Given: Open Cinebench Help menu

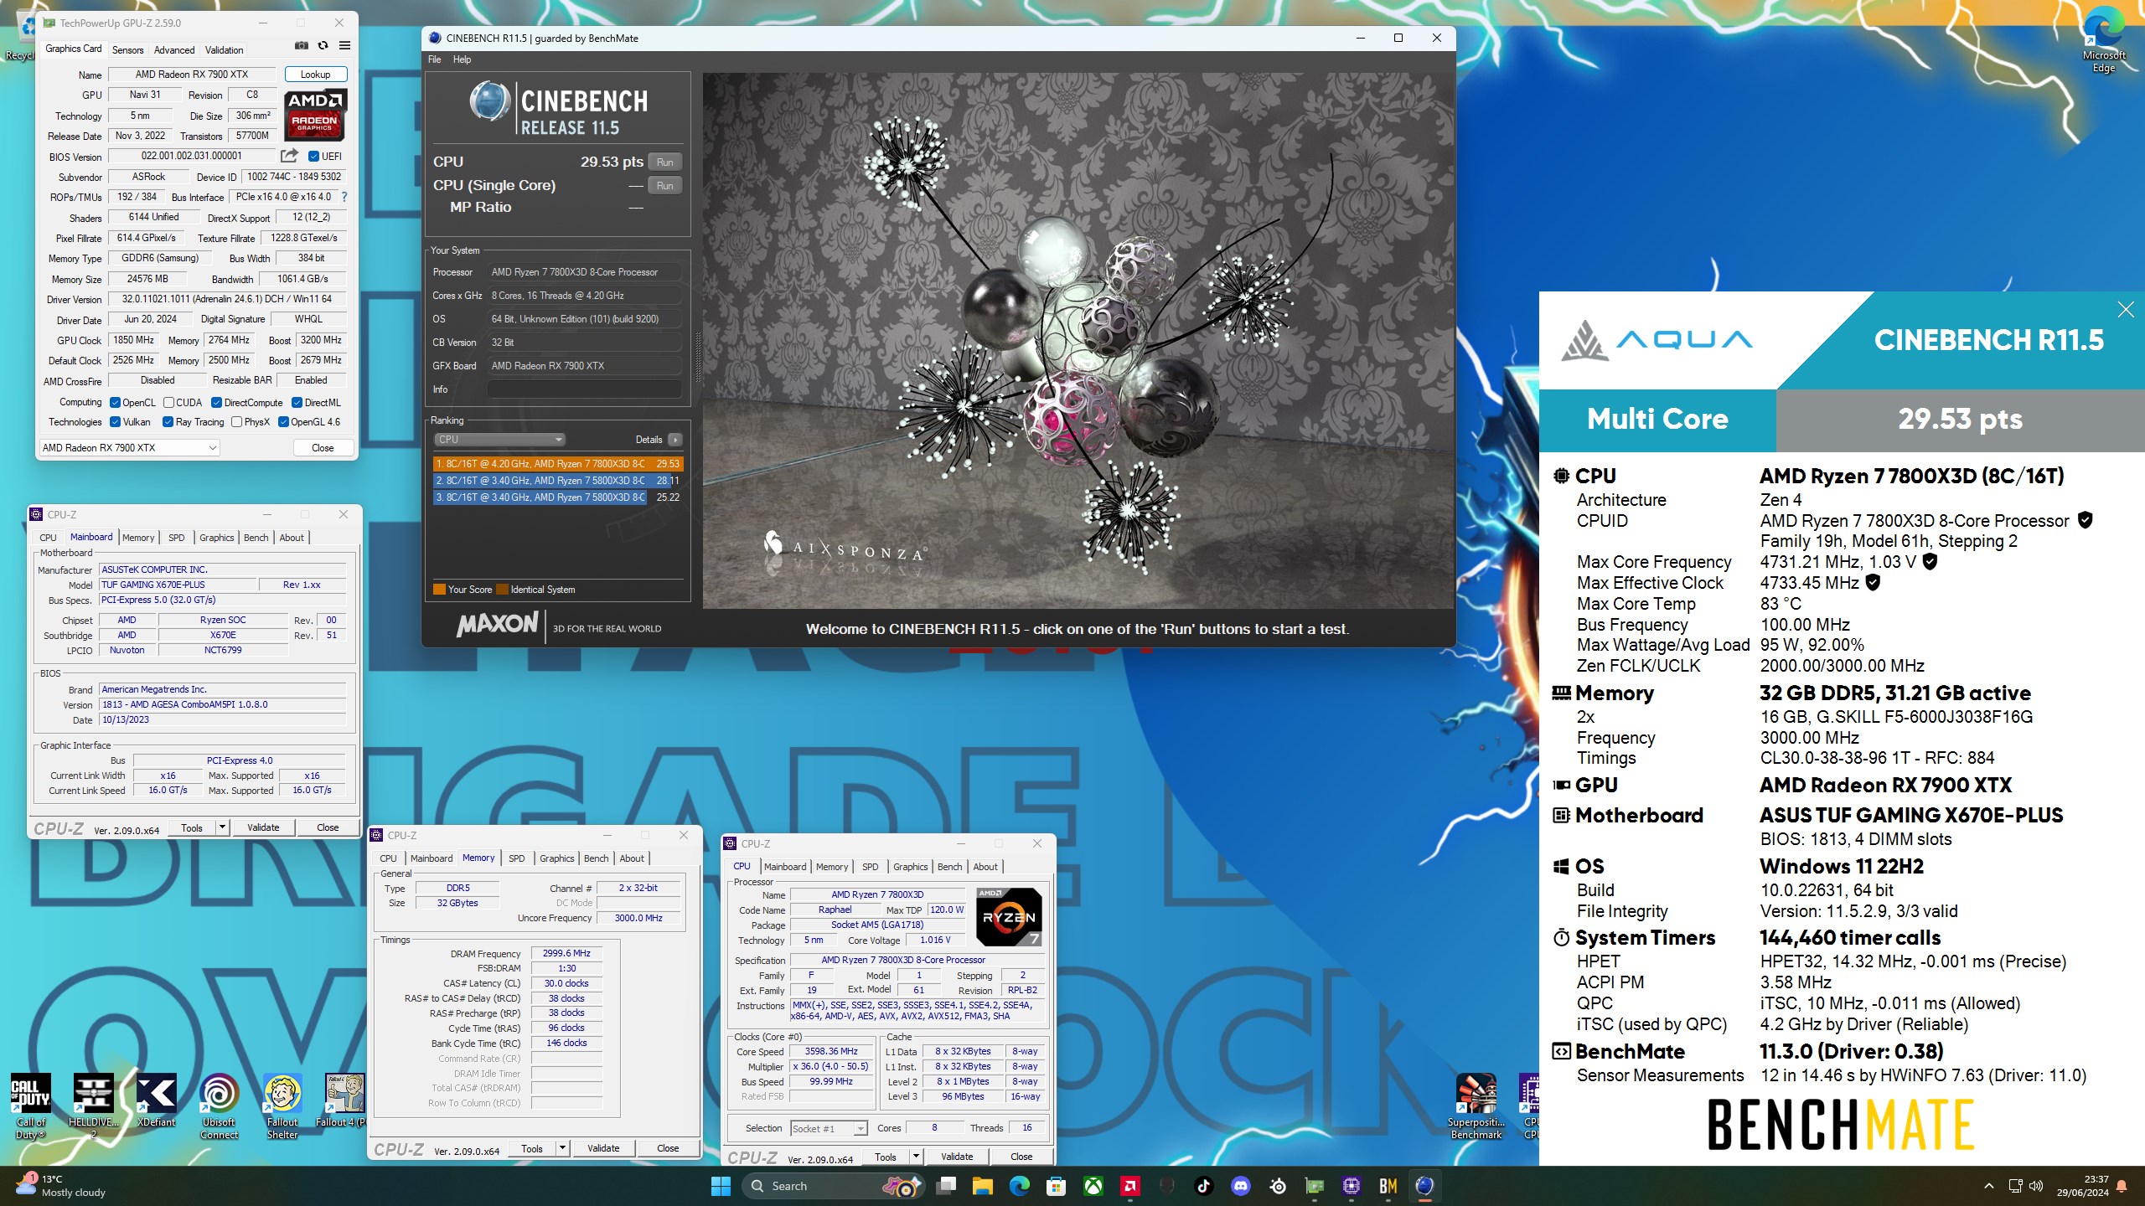Looking at the screenshot, I should tap(462, 59).
